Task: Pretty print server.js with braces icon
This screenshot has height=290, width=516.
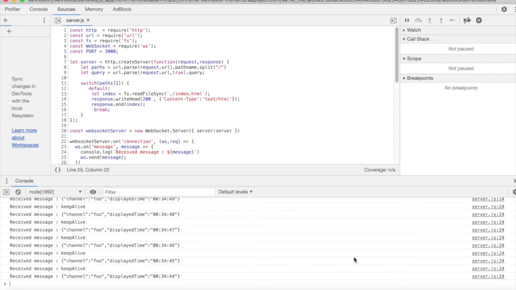Action: [x=58, y=170]
